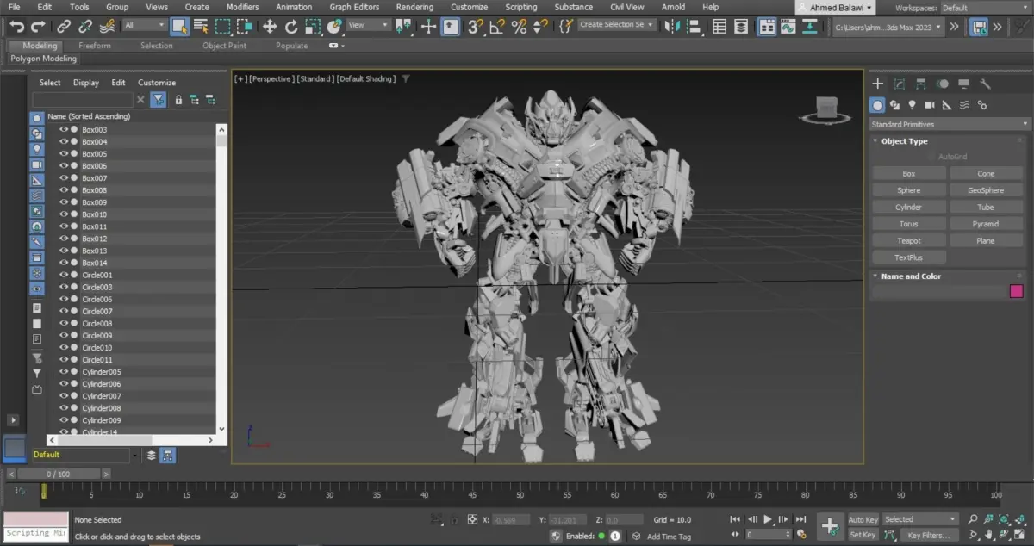The image size is (1034, 546).
Task: Activate the Rotate tool
Action: click(x=291, y=27)
